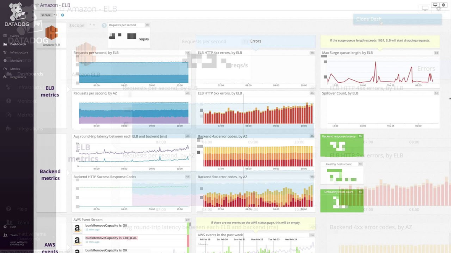The height and width of the screenshot is (253, 451).
Task: Open Events from the sidebar icon
Action: click(x=5, y=36)
